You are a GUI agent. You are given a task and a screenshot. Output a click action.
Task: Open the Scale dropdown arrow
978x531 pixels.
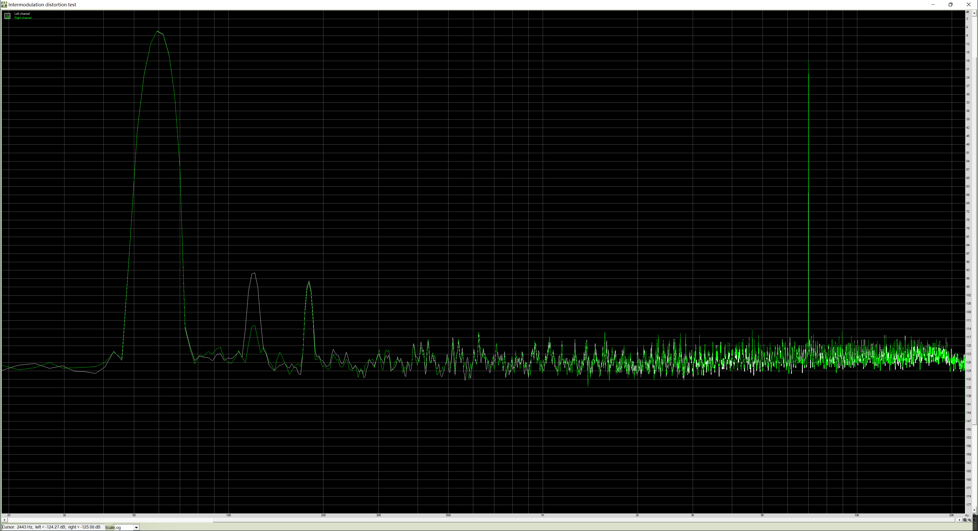pyautogui.click(x=136, y=527)
